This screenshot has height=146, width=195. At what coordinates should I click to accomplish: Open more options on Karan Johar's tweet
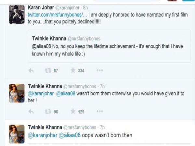[x=99, y=70]
